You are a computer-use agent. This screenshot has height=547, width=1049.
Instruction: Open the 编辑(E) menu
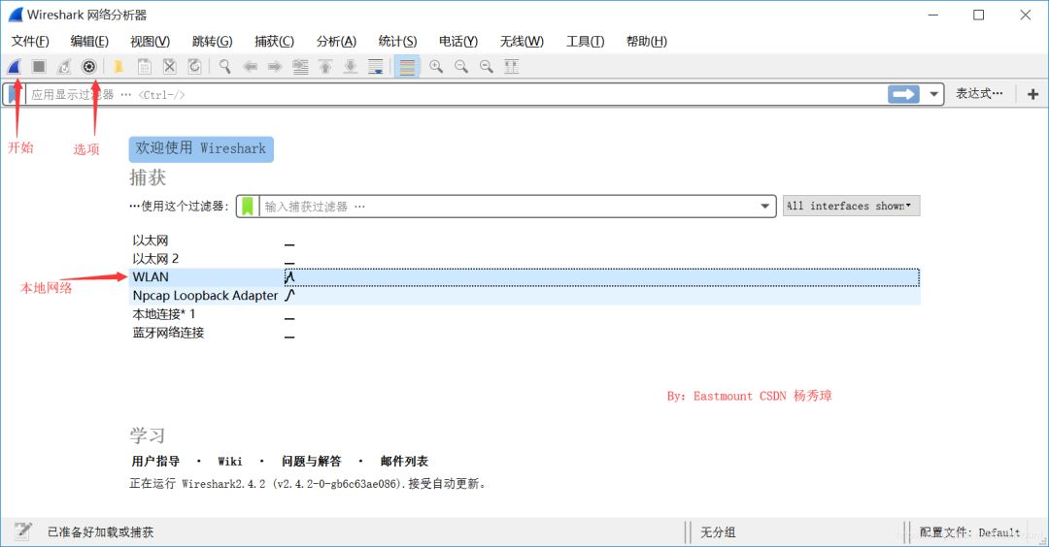[89, 42]
